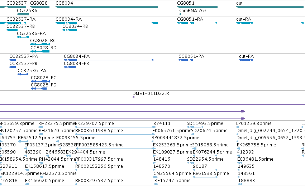Select EST EK158617.5prime

[44, 166]
